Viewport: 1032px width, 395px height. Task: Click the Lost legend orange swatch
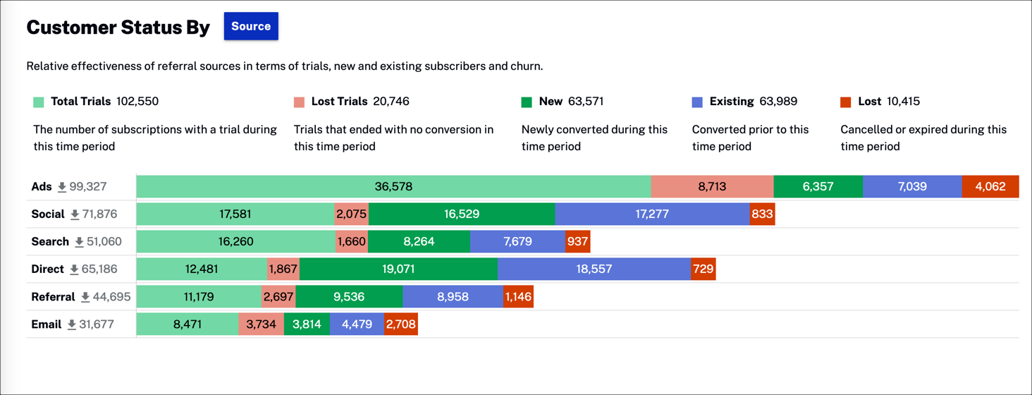pyautogui.click(x=846, y=102)
